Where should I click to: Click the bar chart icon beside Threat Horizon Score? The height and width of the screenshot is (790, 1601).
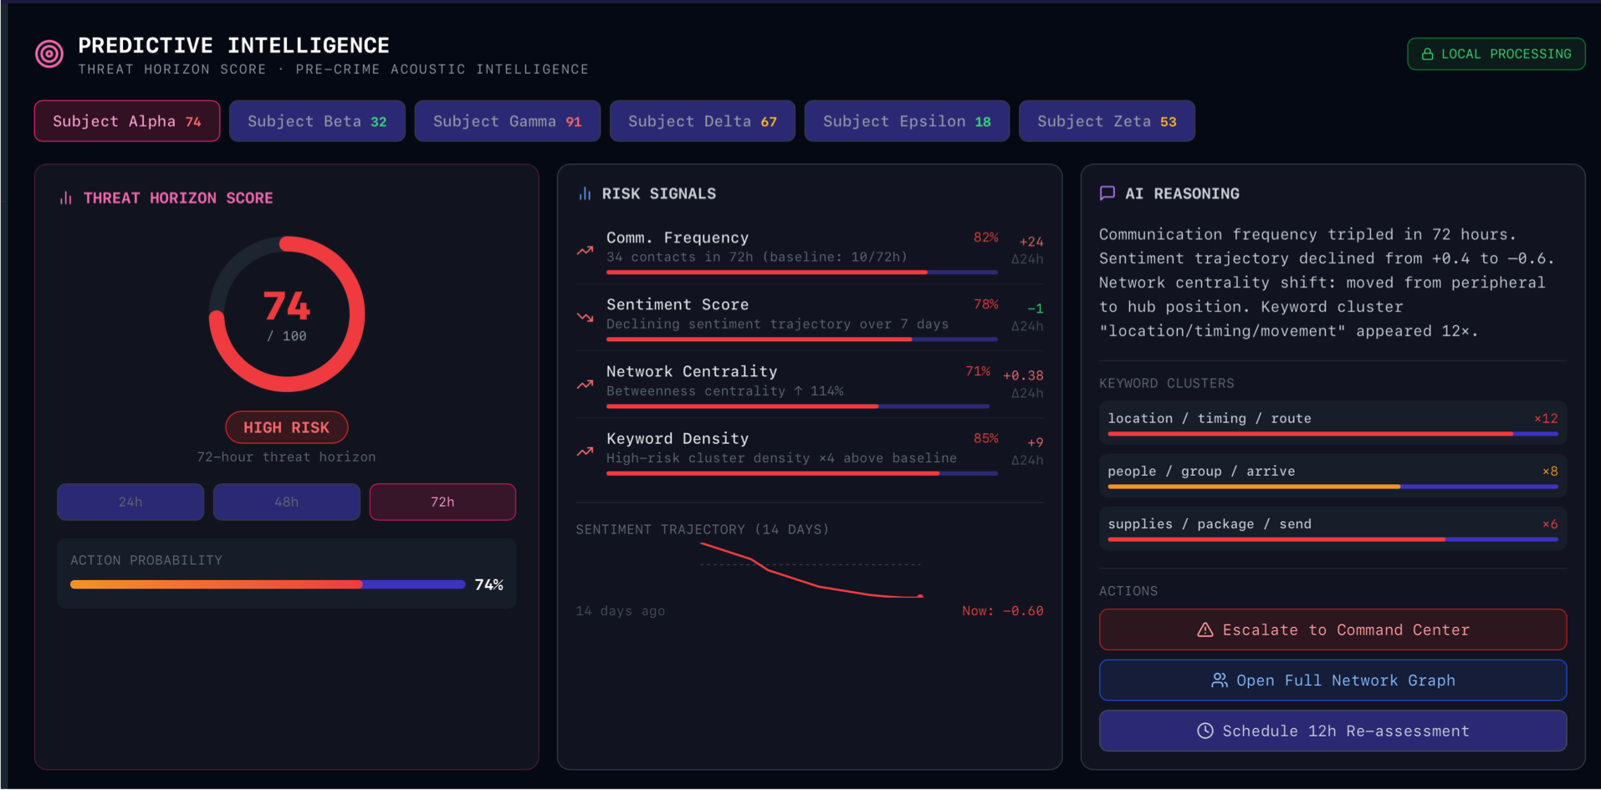pyautogui.click(x=66, y=198)
